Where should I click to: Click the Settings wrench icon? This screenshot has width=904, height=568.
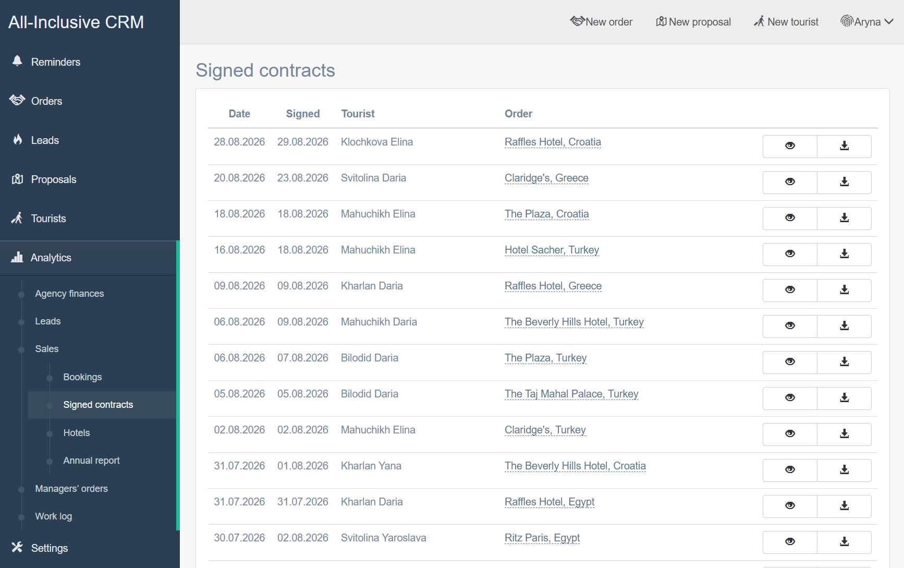17,547
